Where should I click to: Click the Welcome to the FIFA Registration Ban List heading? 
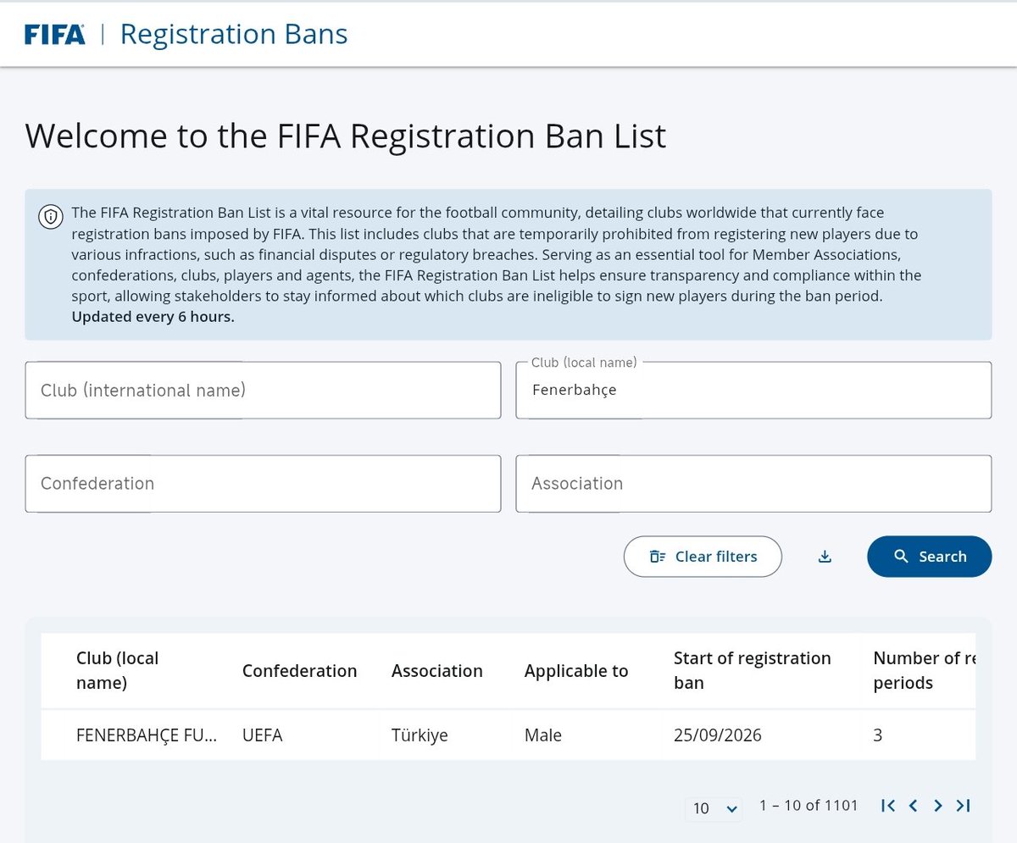346,136
